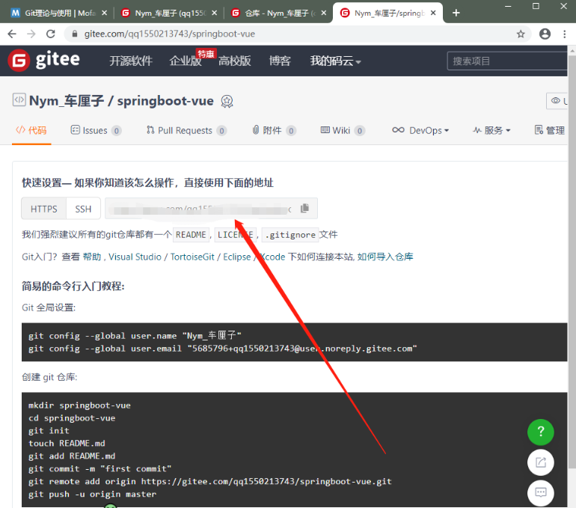
Task: Switch to the 'Nym_车厘子 (qq155' browser tab
Action: click(x=169, y=13)
